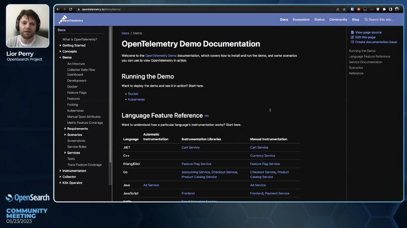Click the OpenTelemetry logo
Screen dimensions: 407x228
tap(71, 19)
